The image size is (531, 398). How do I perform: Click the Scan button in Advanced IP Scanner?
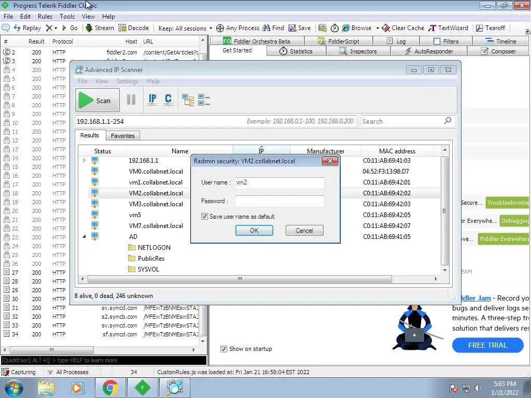[97, 100]
